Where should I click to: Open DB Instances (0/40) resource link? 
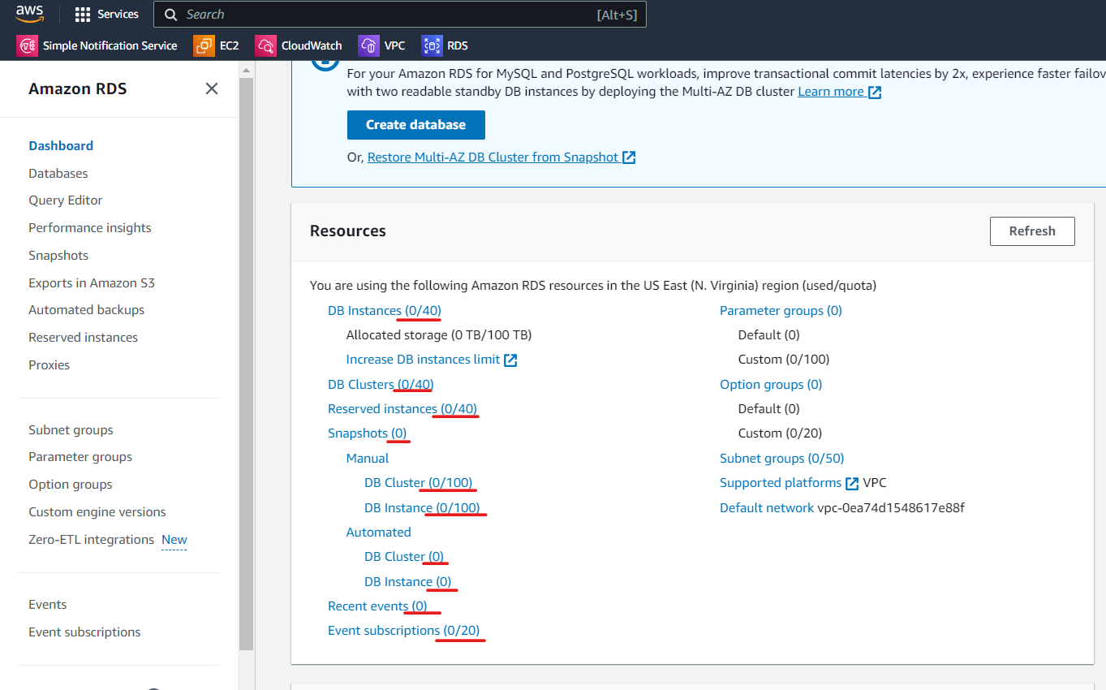click(x=385, y=311)
